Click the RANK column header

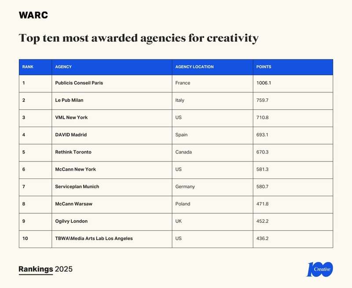[x=28, y=67]
